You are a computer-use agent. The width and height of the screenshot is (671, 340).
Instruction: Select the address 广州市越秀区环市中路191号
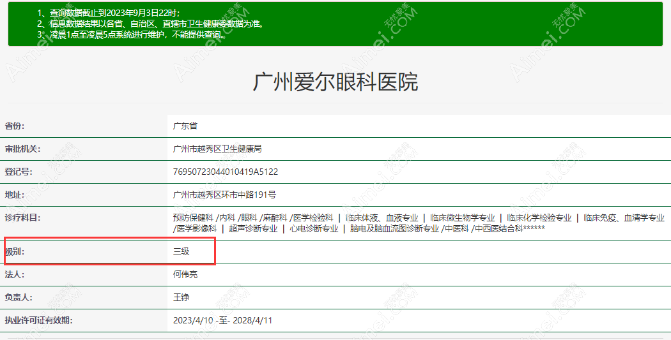224,195
